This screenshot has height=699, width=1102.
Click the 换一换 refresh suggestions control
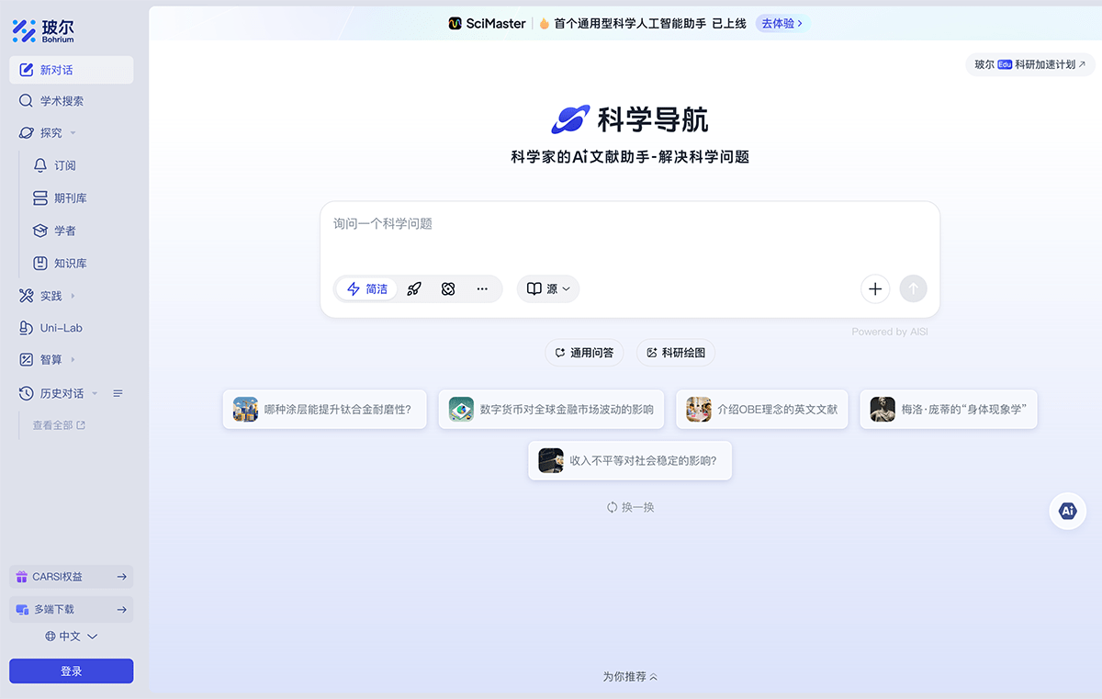(630, 506)
